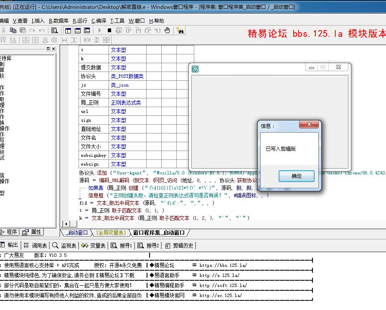386x310 pixels.
Task: Open the I.插入 menu
Action: point(38,21)
